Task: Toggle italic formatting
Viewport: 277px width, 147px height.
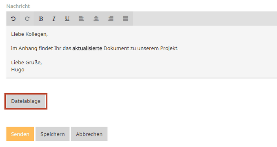Action: pos(54,18)
